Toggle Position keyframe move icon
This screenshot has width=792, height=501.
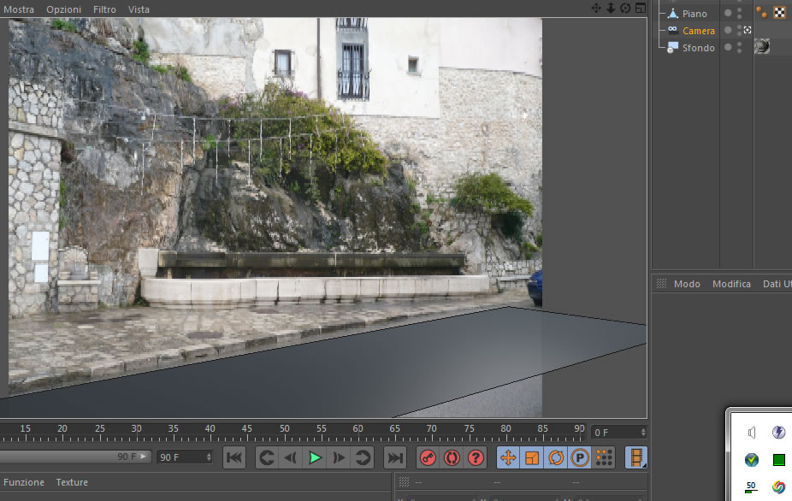tap(508, 458)
